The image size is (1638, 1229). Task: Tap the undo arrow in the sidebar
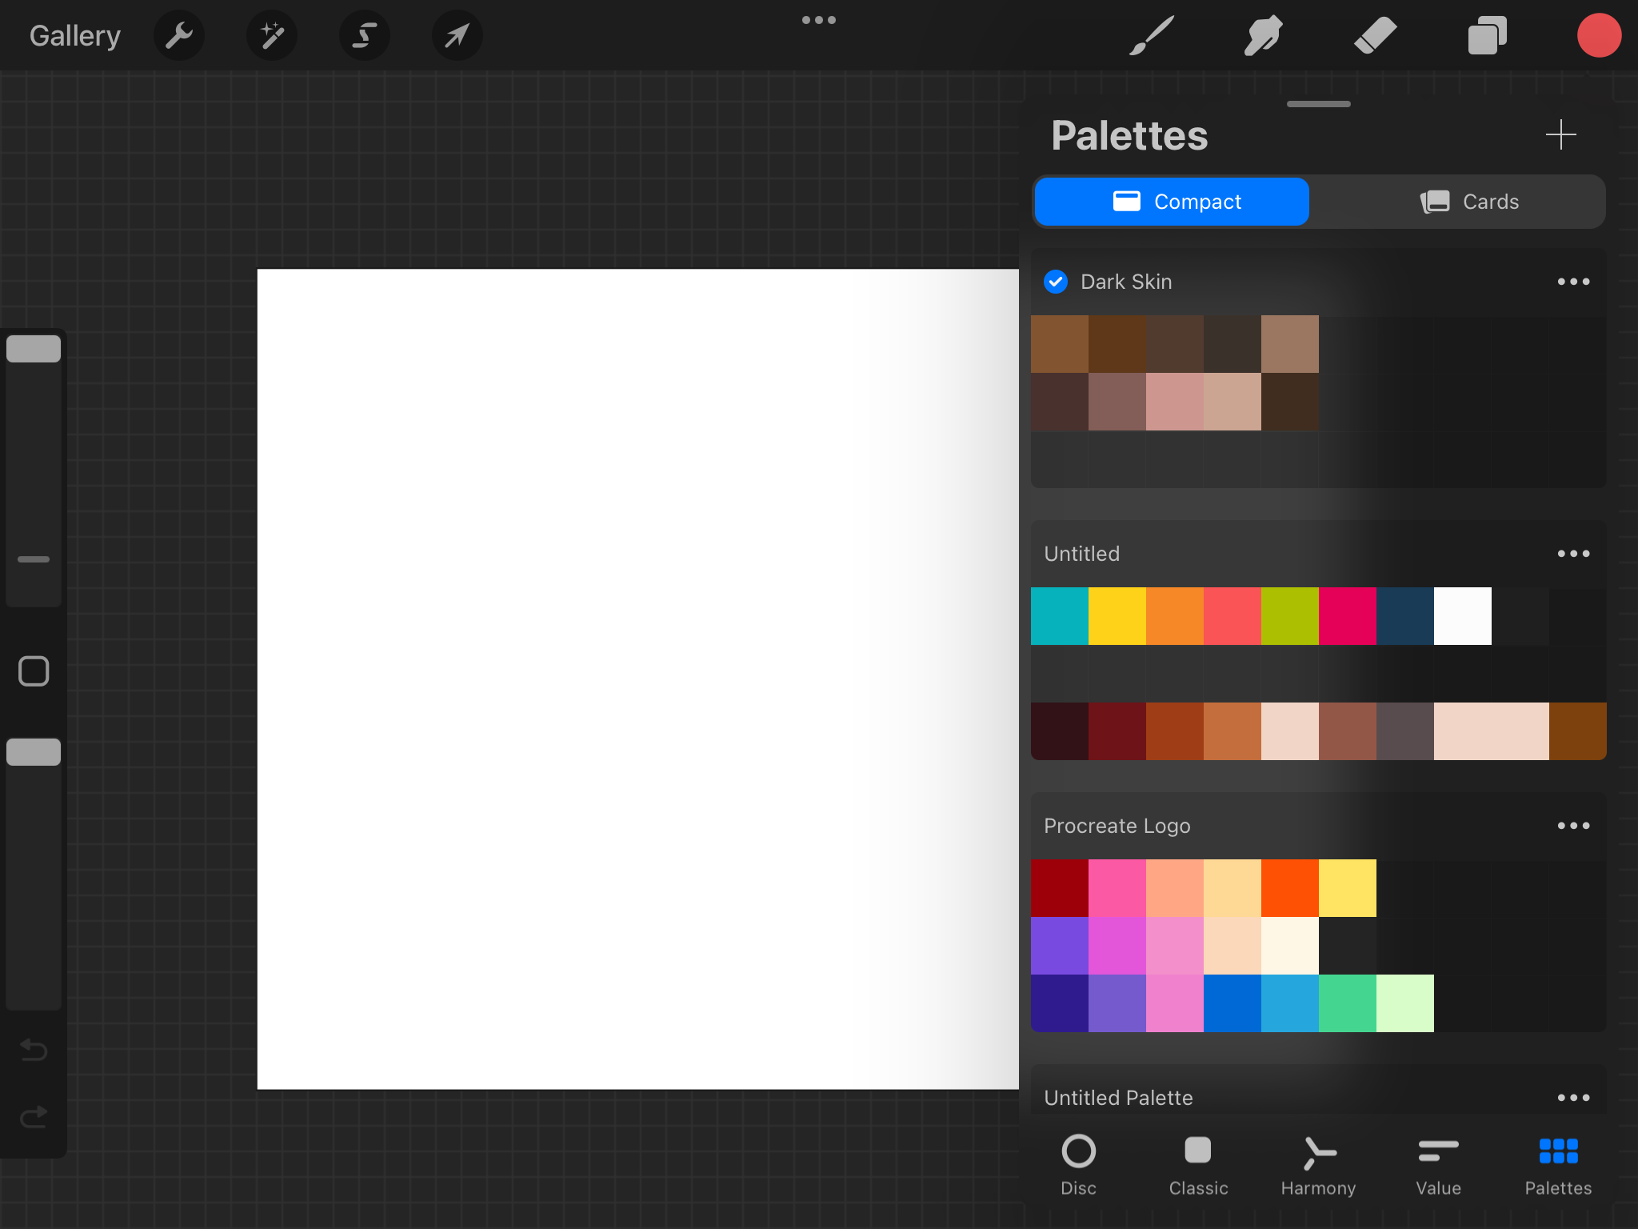33,1051
